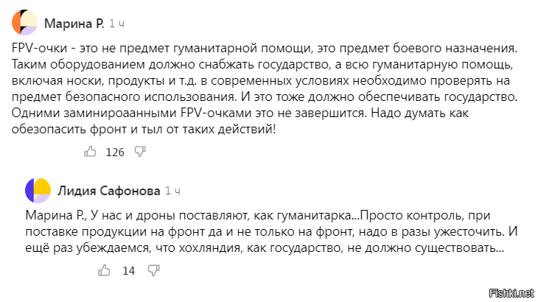Click the comment line starting 'Одними заминироаанными'

tap(240, 113)
